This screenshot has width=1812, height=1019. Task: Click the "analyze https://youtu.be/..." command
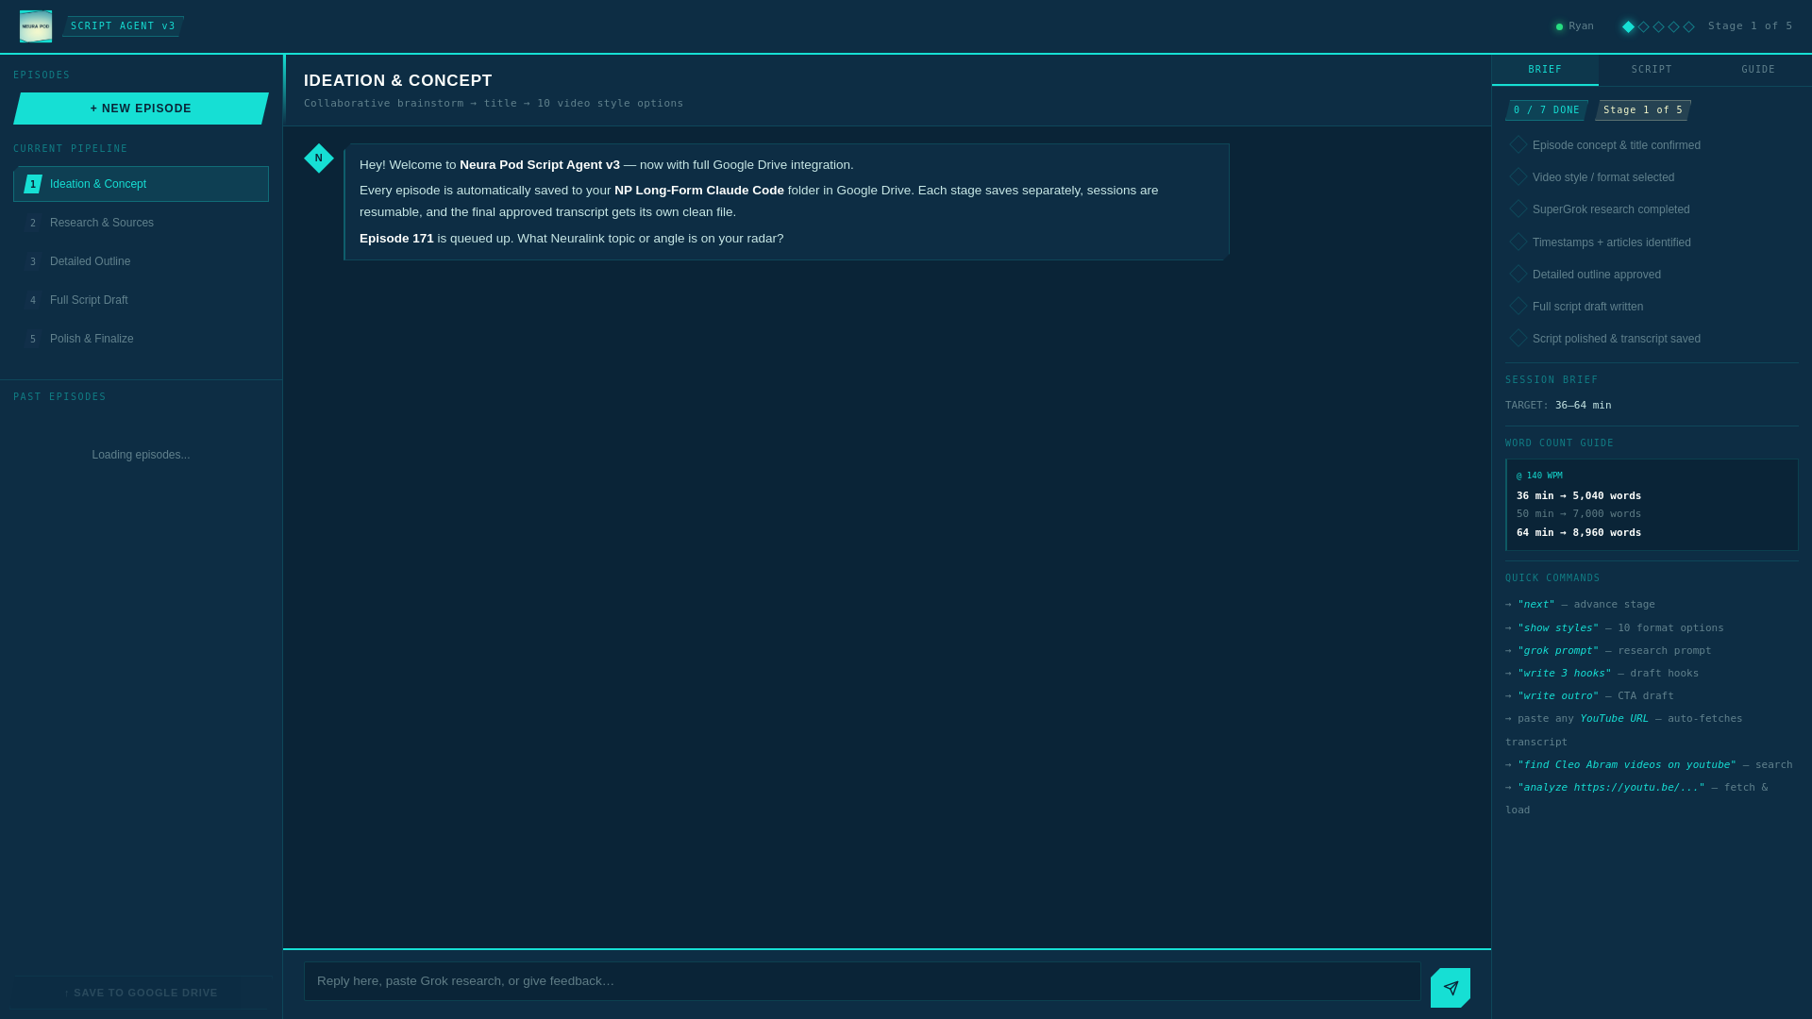[x=1611, y=788]
